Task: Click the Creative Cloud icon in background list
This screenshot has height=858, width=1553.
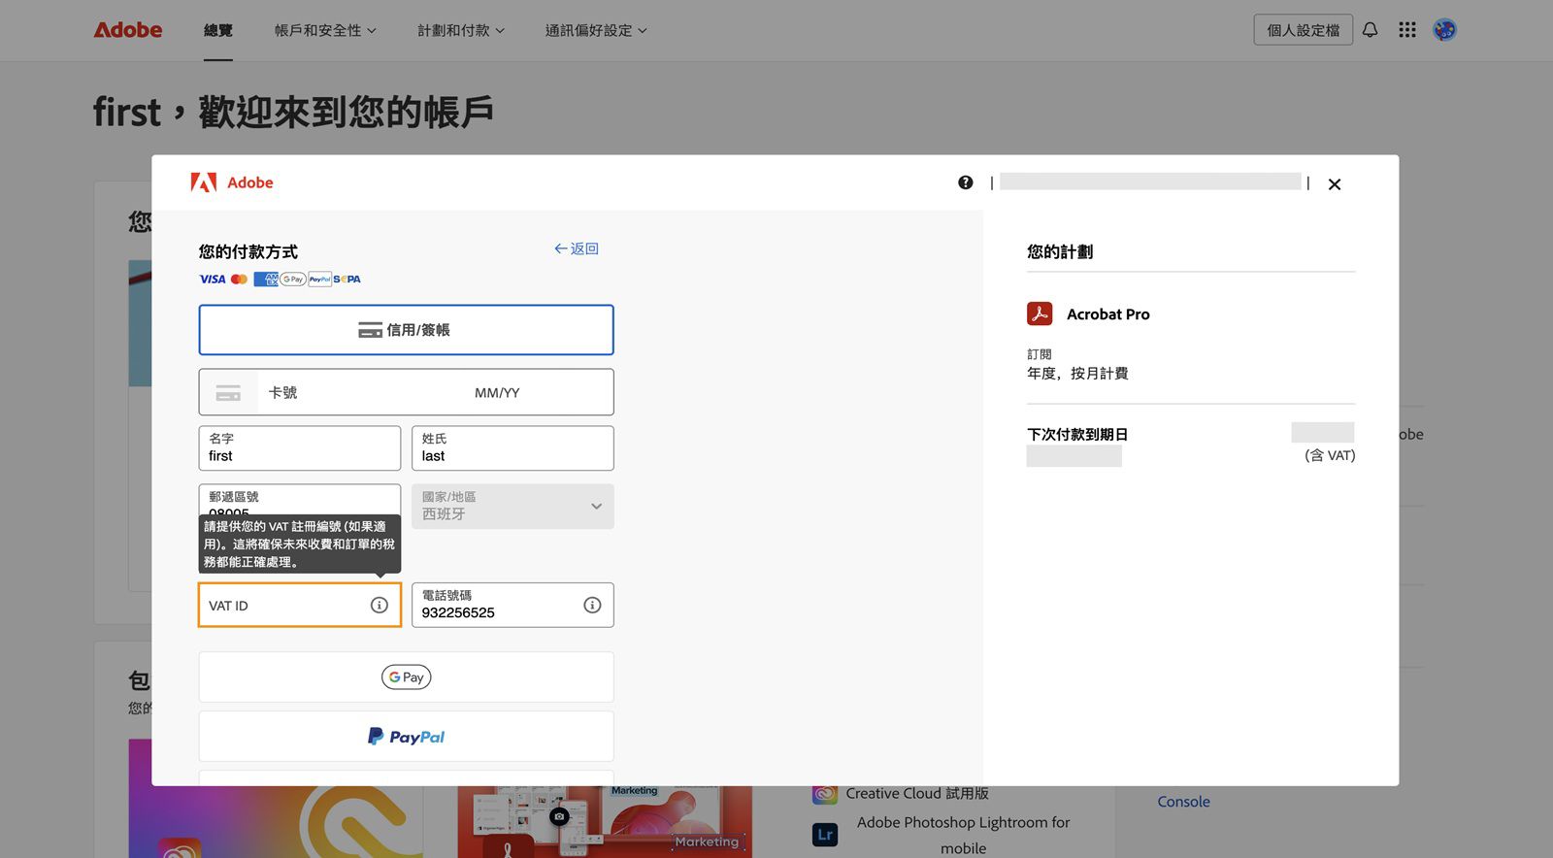Action: pyautogui.click(x=825, y=794)
